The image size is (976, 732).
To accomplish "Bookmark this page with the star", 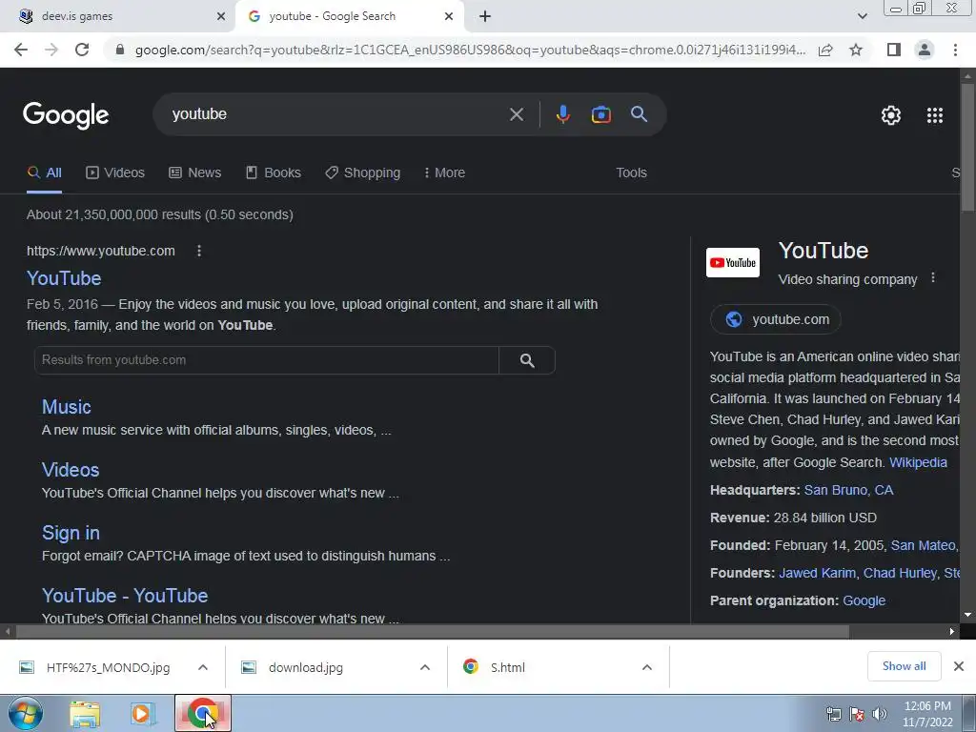I will (856, 50).
